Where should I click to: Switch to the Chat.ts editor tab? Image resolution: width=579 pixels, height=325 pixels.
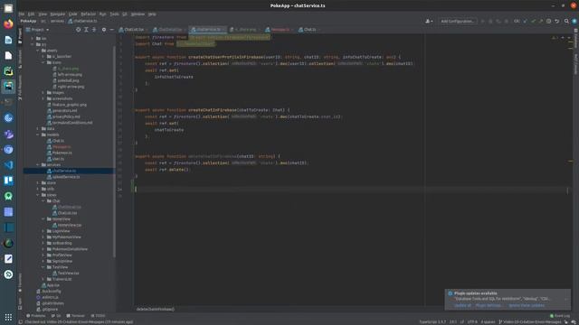[309, 30]
